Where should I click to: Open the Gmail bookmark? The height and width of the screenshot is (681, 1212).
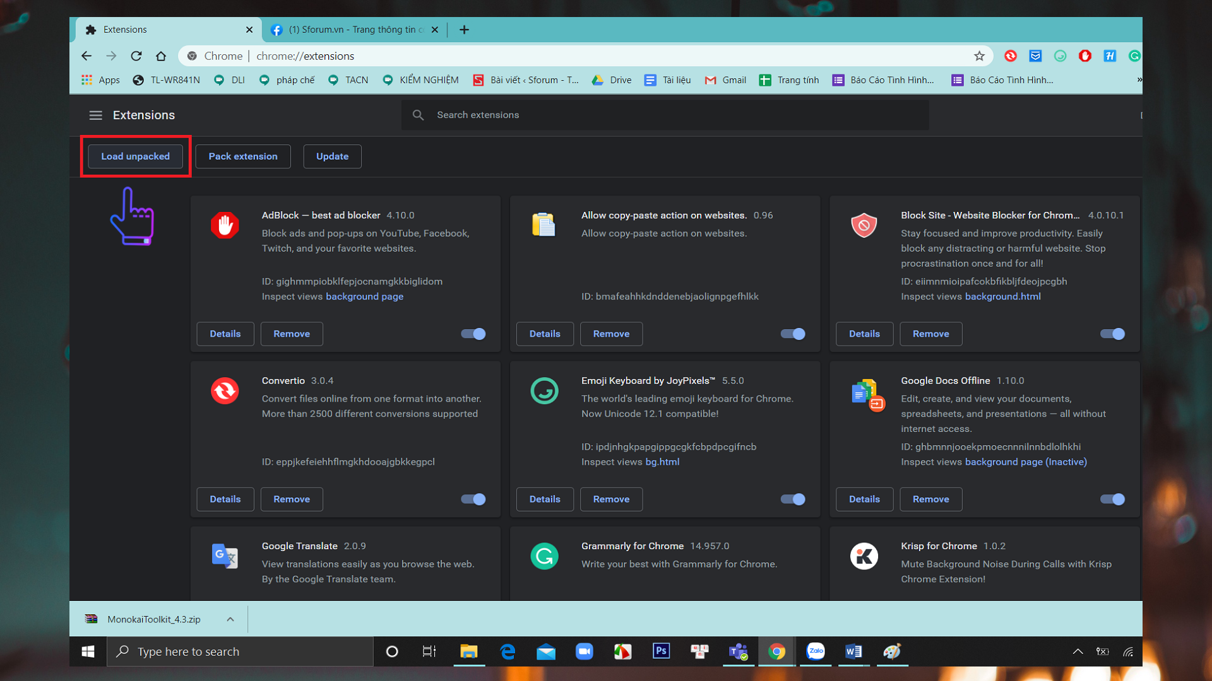click(x=725, y=80)
